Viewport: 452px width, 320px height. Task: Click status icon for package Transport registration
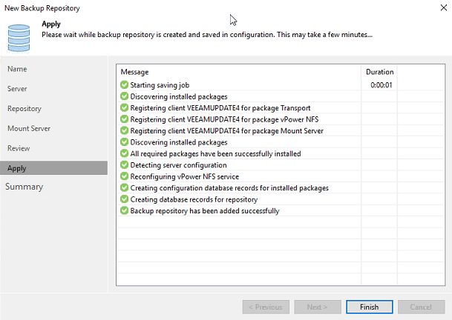pyautogui.click(x=124, y=108)
